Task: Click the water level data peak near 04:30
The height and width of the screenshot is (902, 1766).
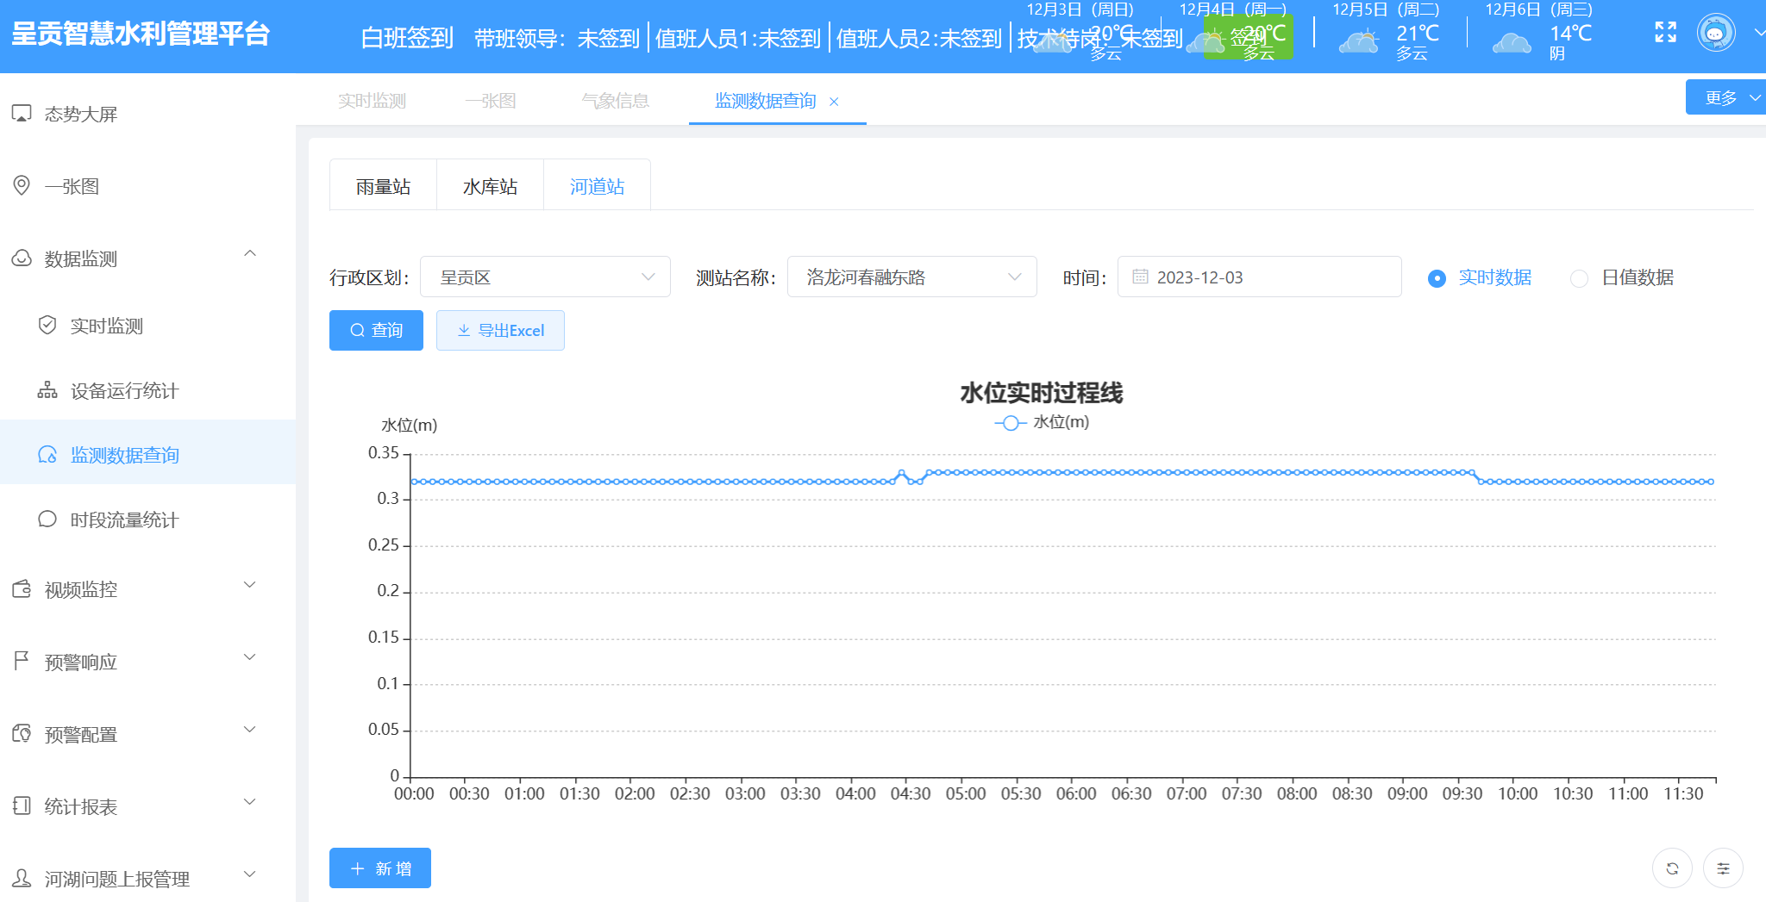Action: (x=902, y=472)
